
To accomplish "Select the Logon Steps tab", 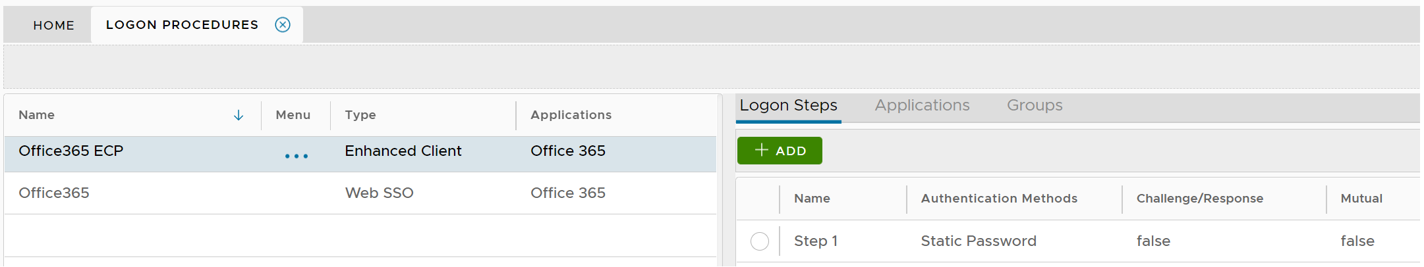I will point(788,105).
